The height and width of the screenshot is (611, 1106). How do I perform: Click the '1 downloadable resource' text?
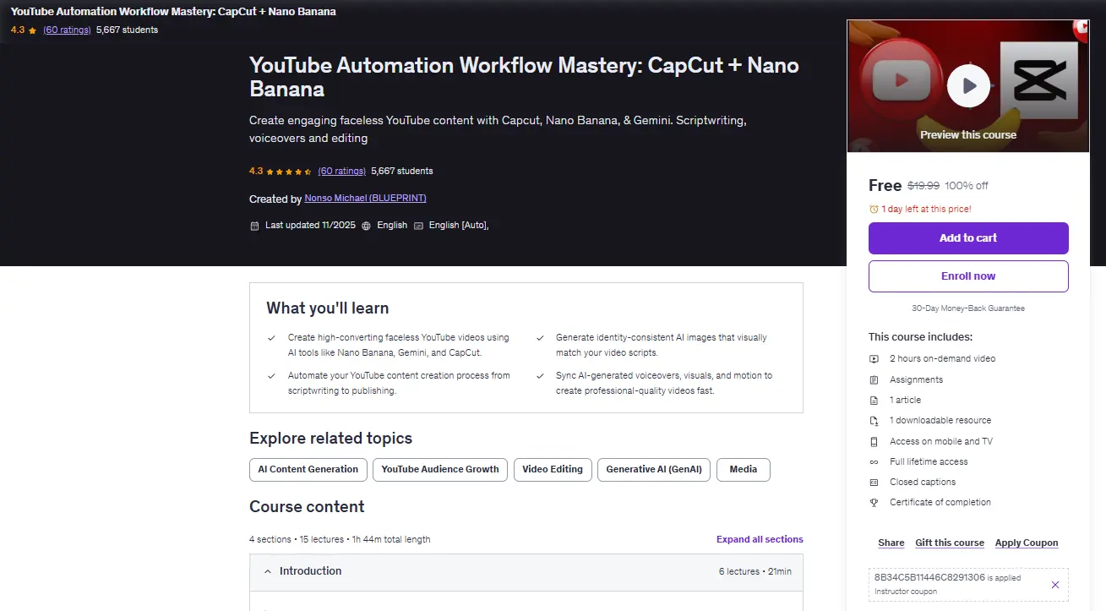pos(940,421)
